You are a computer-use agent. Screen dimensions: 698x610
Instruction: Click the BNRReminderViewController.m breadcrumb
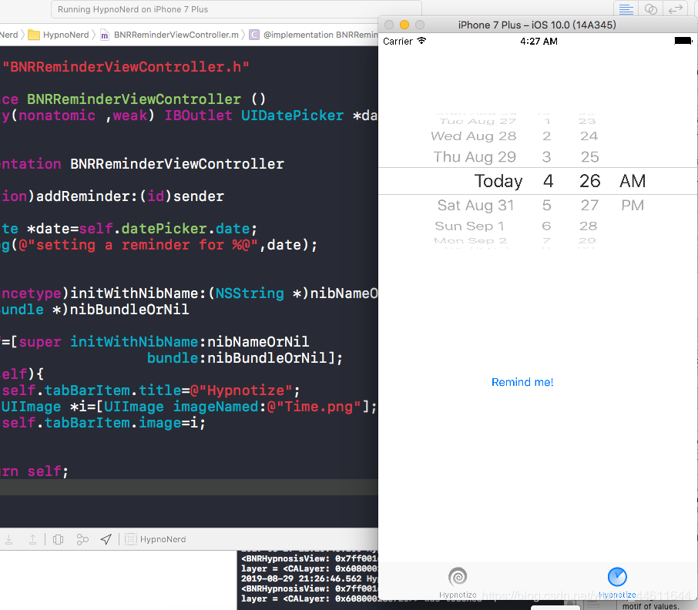(169, 35)
